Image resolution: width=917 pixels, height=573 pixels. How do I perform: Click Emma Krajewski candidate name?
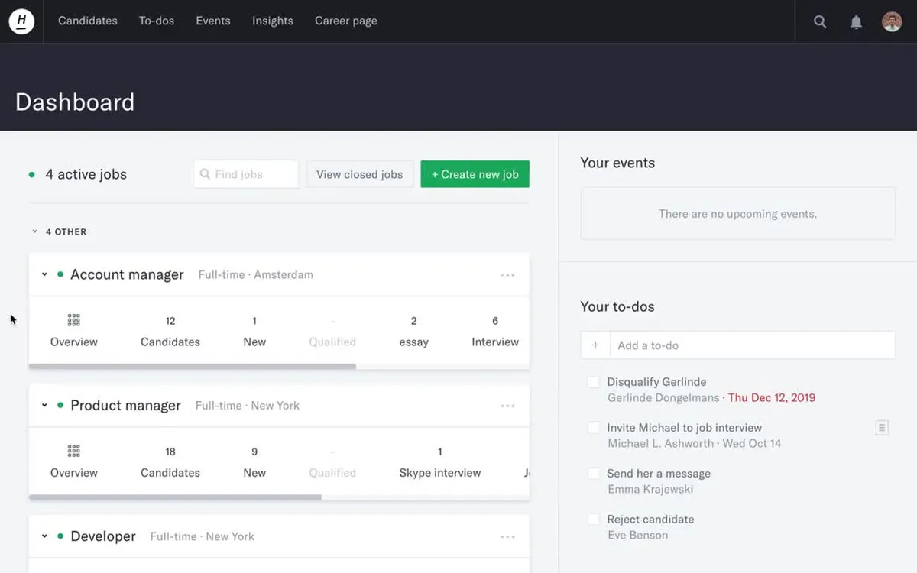point(650,489)
